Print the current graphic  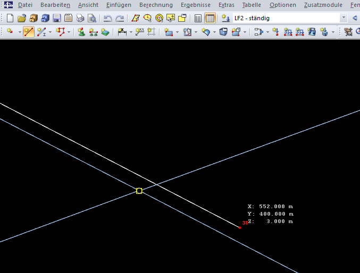pos(80,18)
